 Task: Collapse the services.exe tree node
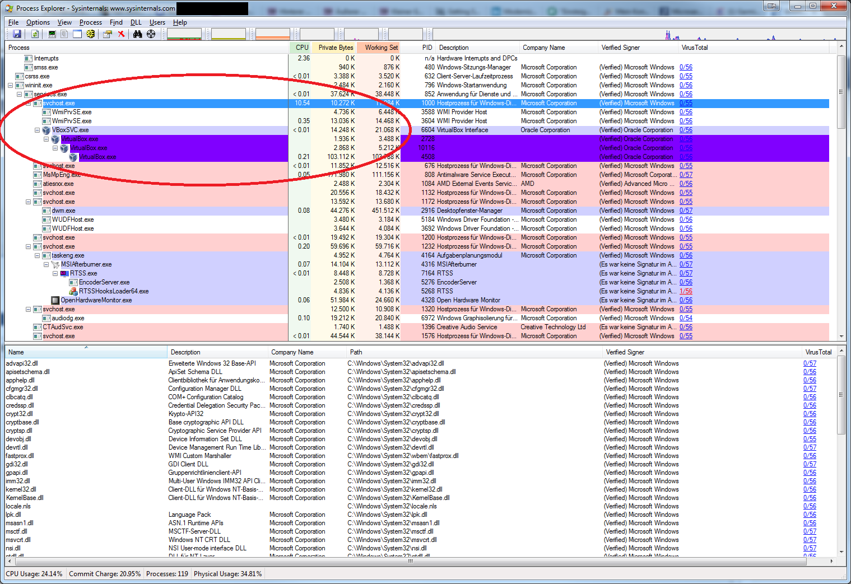[x=19, y=94]
